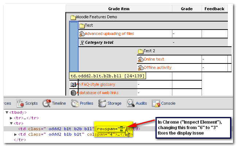Viewport: 237px width, 147px height.
Task: Click the Category total mean symbol icon
Action: [82, 43]
